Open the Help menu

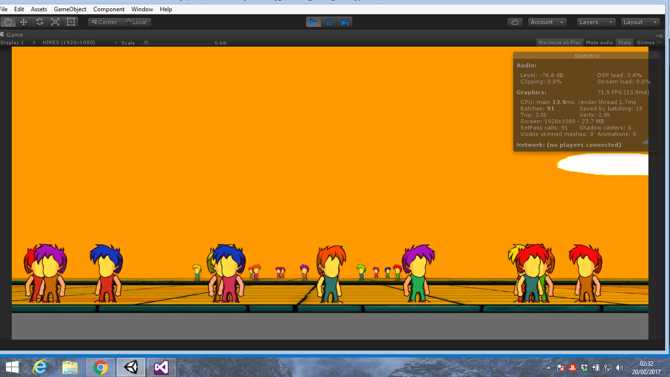tap(166, 9)
